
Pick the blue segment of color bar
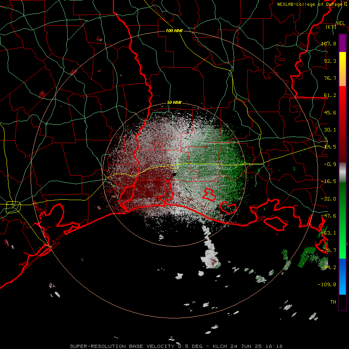pos(342,276)
